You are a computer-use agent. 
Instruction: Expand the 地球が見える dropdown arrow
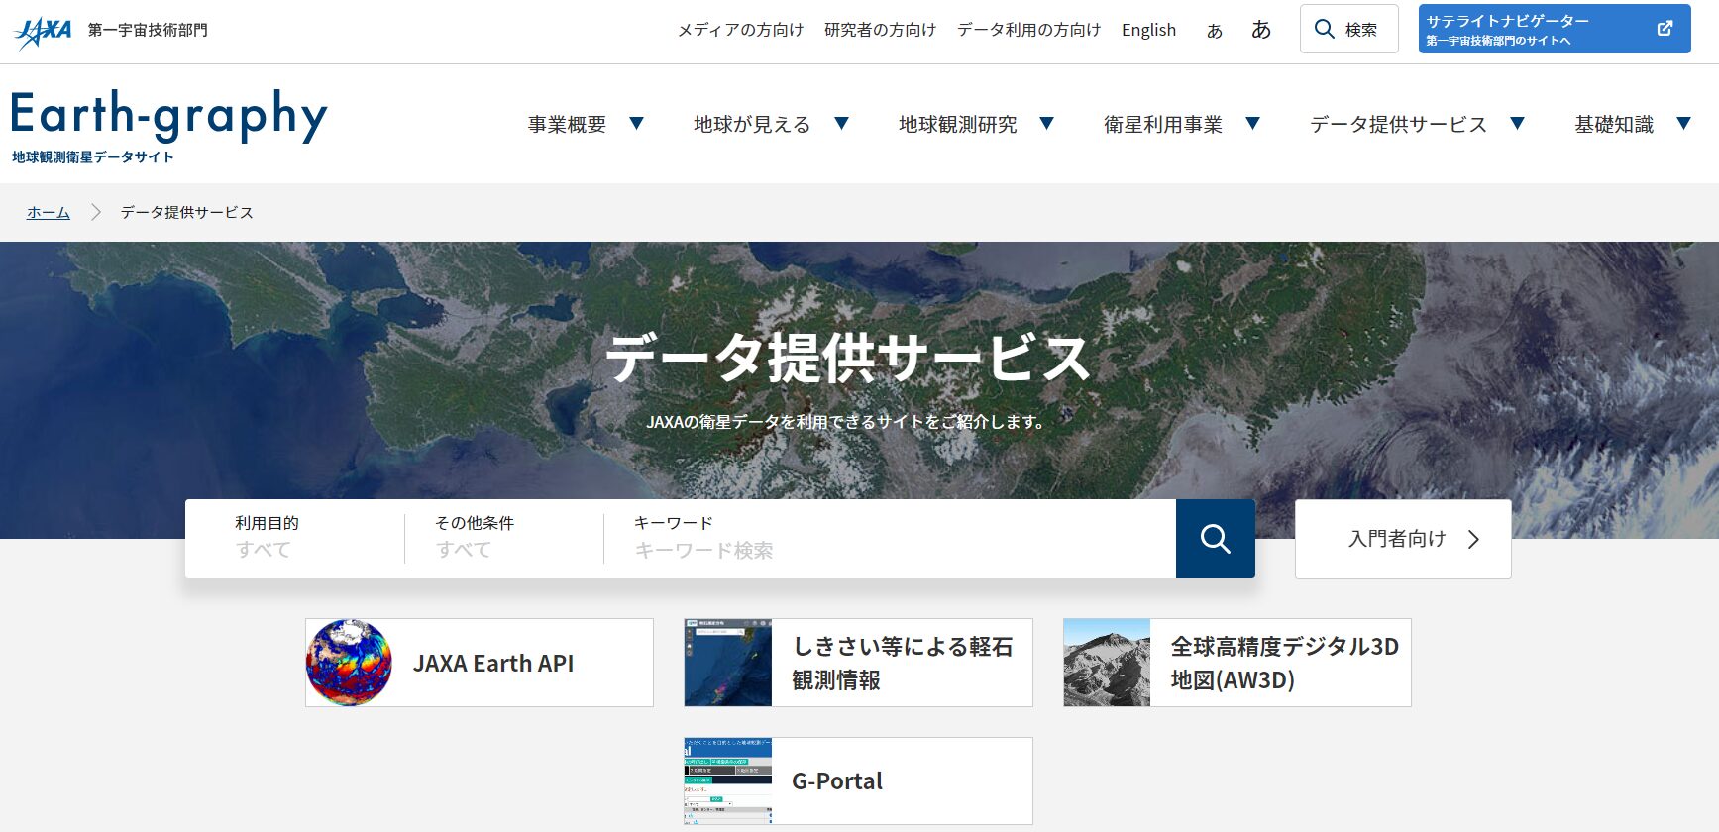tap(841, 124)
